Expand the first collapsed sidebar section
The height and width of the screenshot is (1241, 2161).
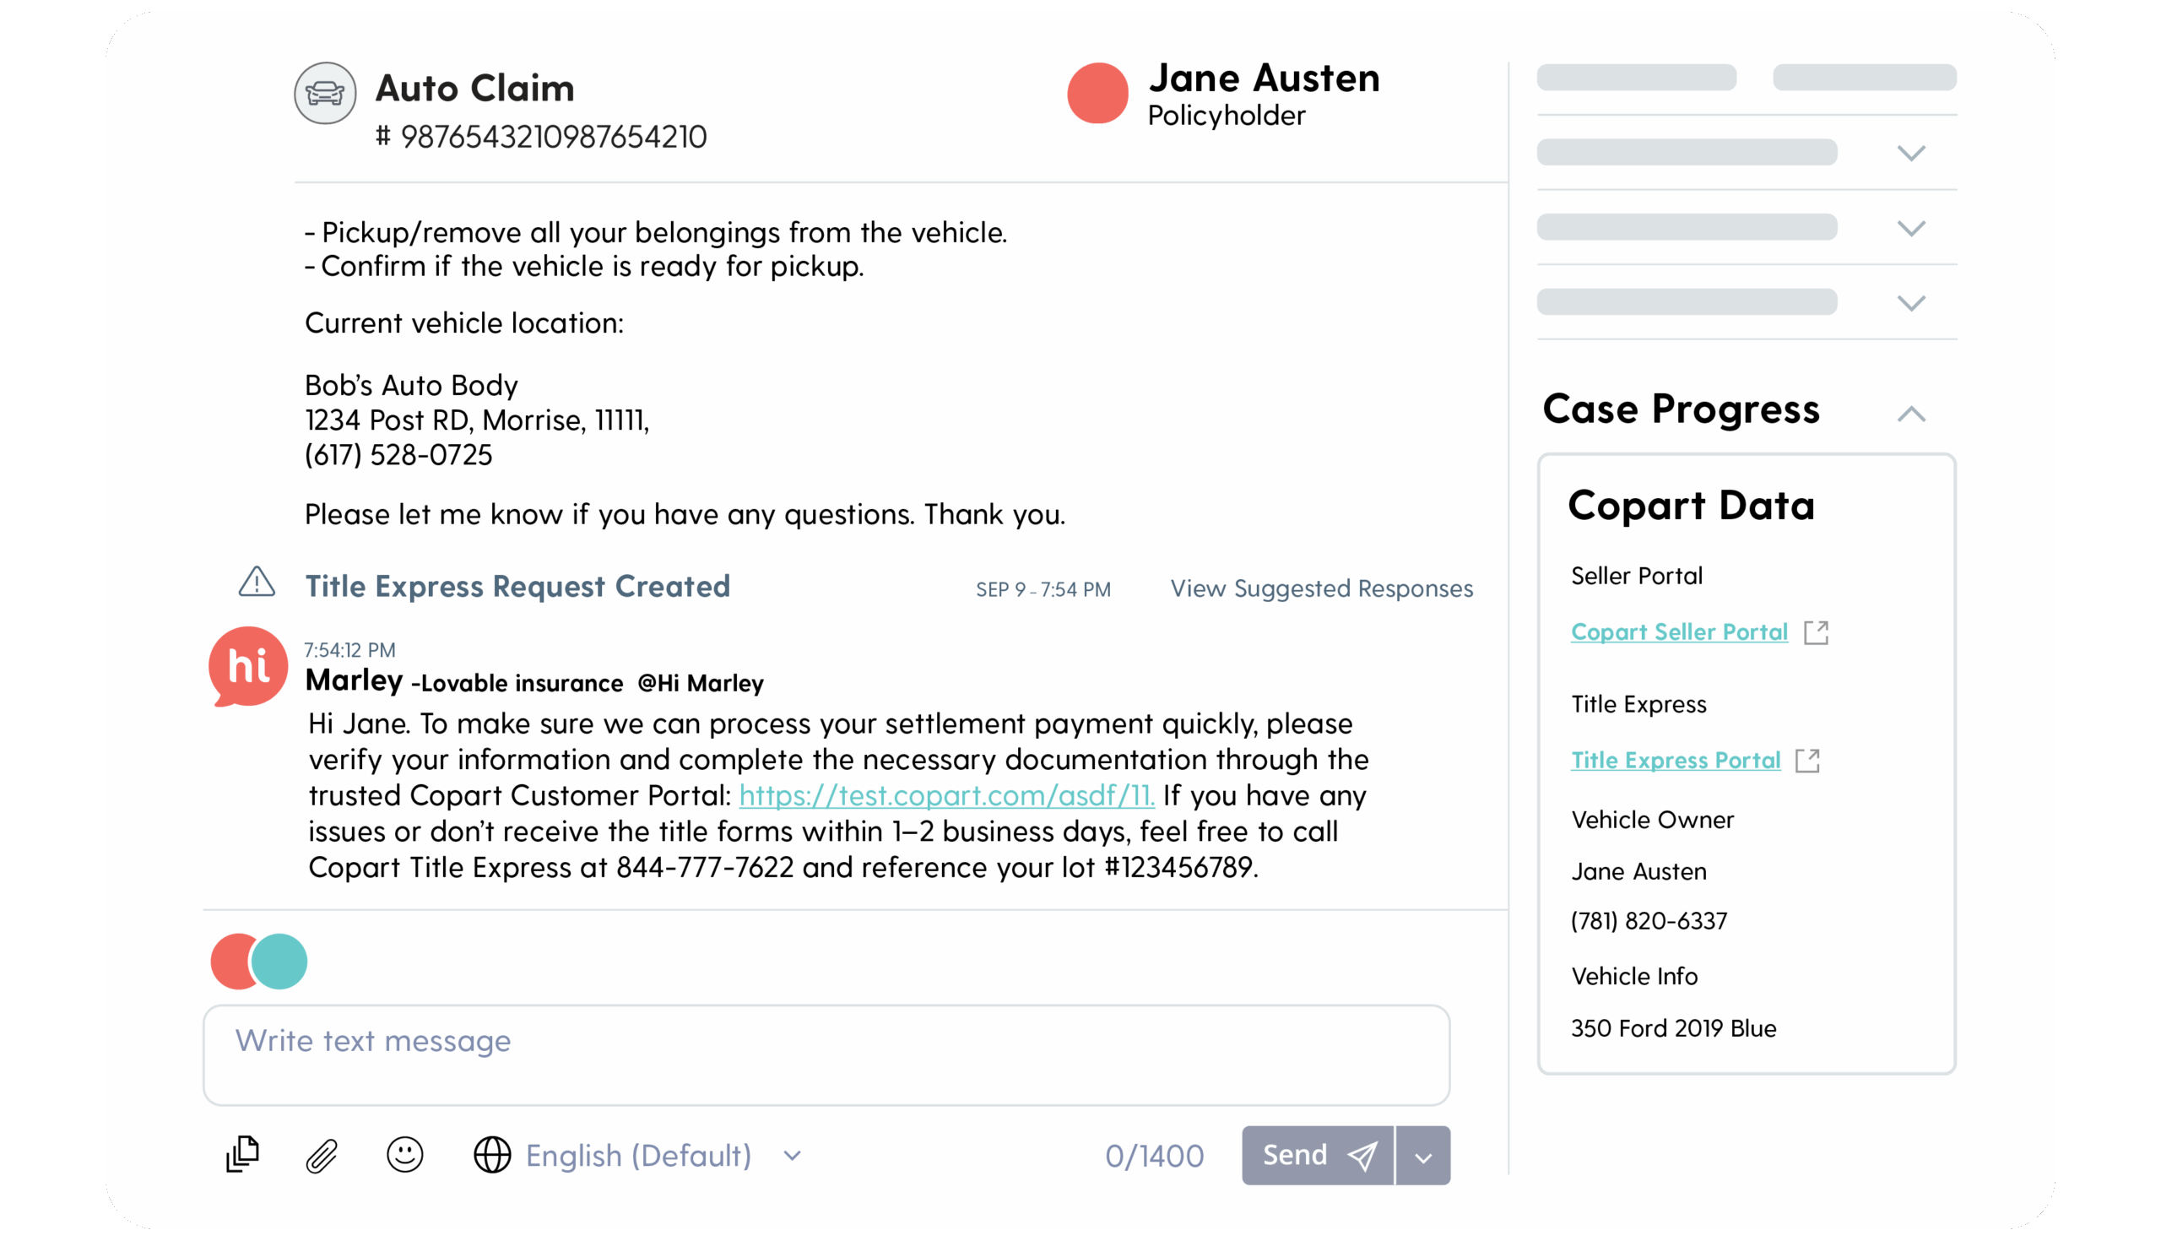tap(1911, 154)
